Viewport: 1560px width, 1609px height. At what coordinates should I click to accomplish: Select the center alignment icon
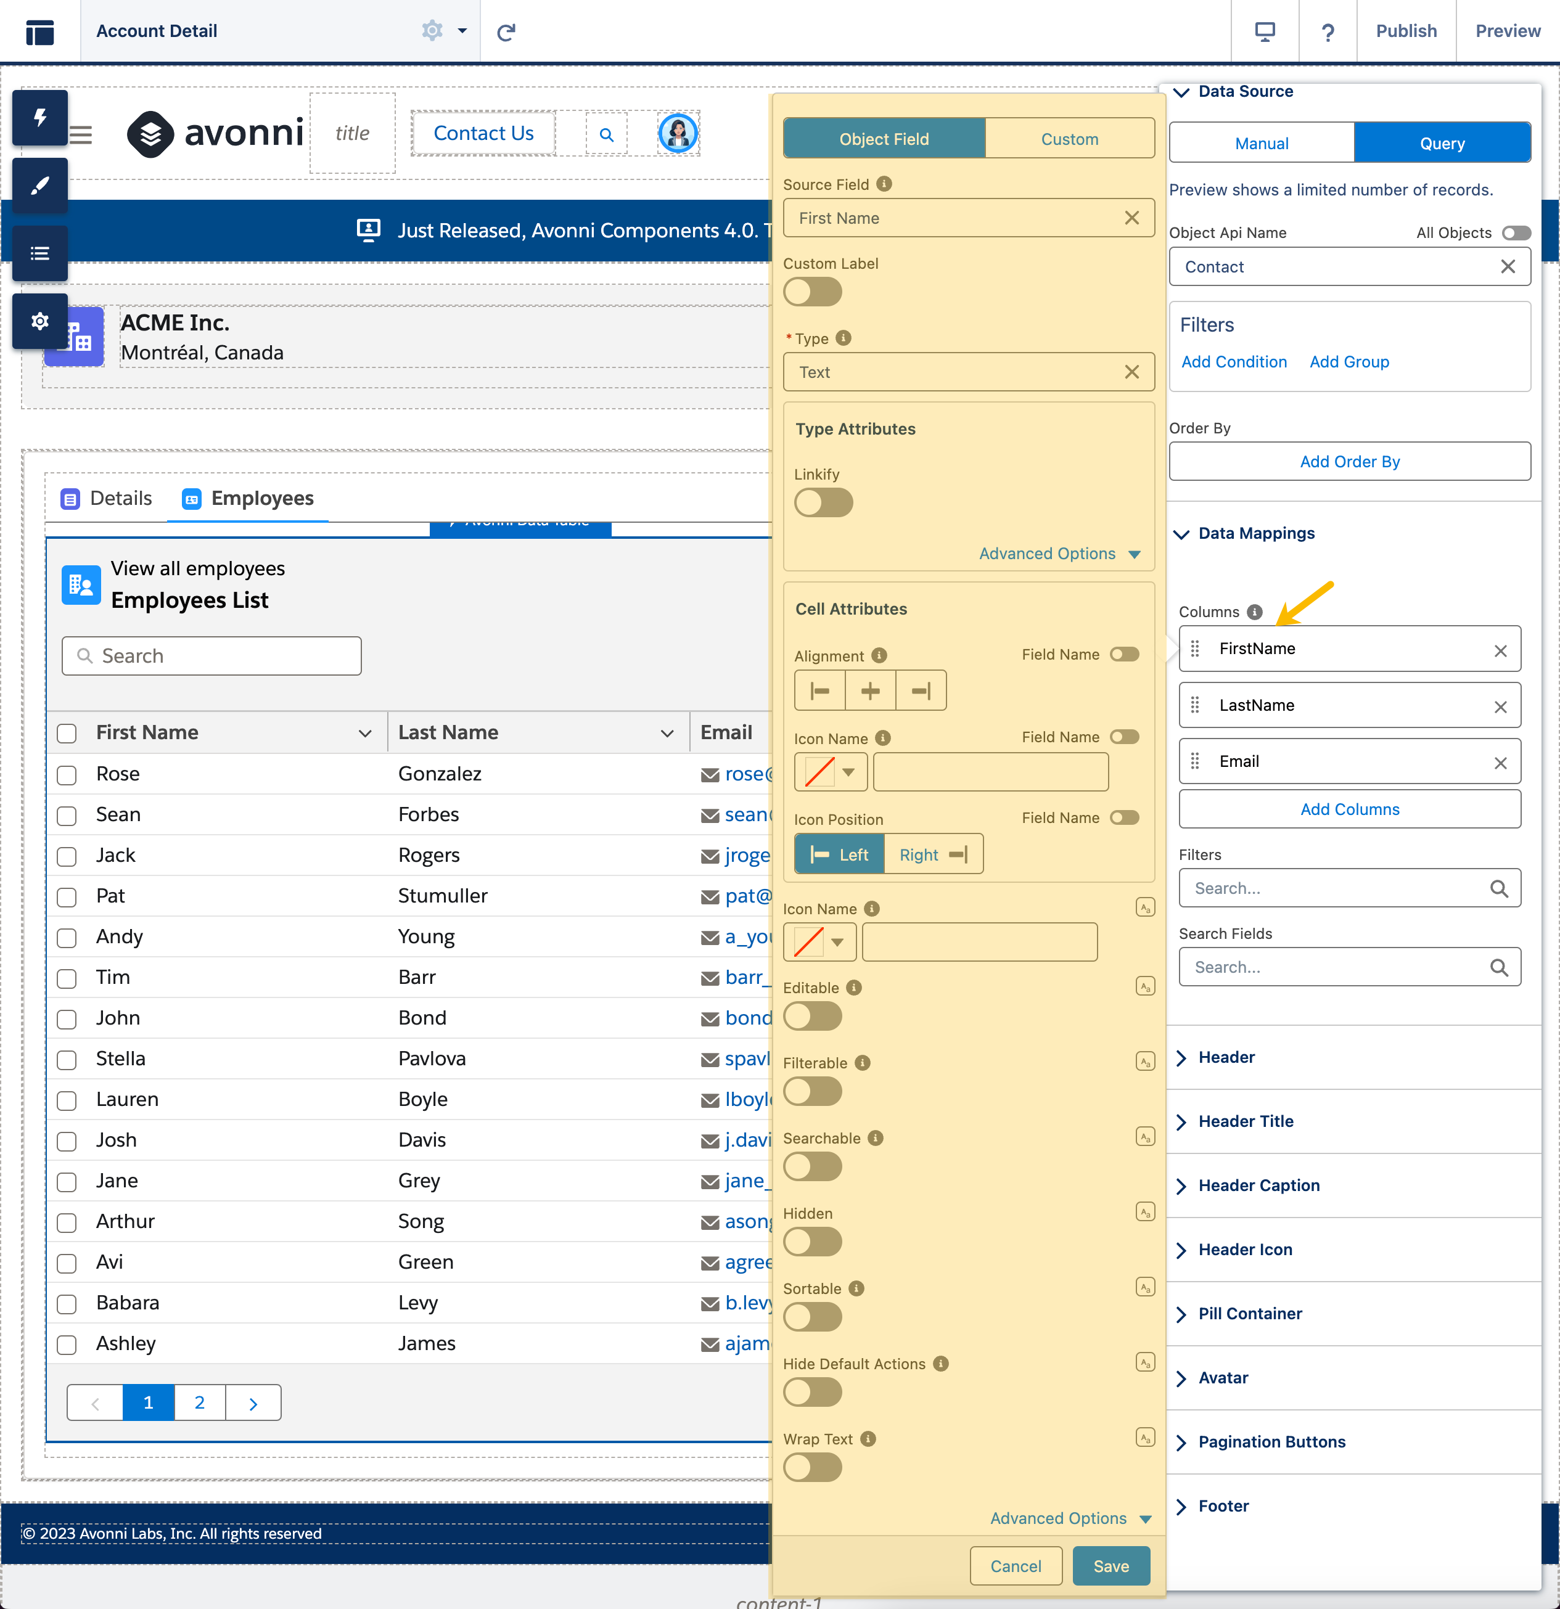pos(869,690)
